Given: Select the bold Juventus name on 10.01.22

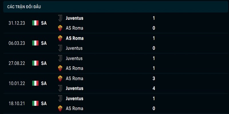Looking at the screenshot, I should point(74,88).
